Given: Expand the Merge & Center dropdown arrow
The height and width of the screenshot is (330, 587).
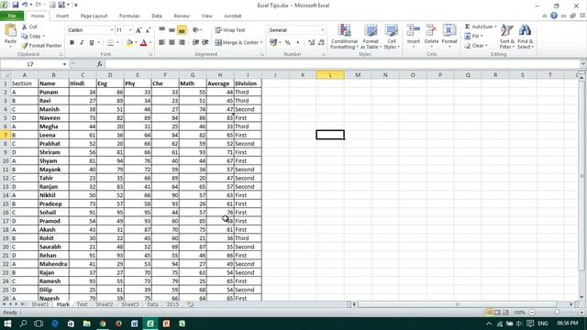Looking at the screenshot, I should click(261, 43).
